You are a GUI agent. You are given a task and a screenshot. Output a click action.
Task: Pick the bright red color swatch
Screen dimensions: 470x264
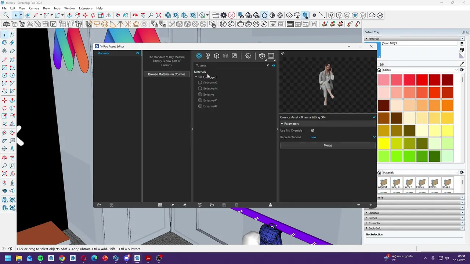pyautogui.click(x=422, y=80)
